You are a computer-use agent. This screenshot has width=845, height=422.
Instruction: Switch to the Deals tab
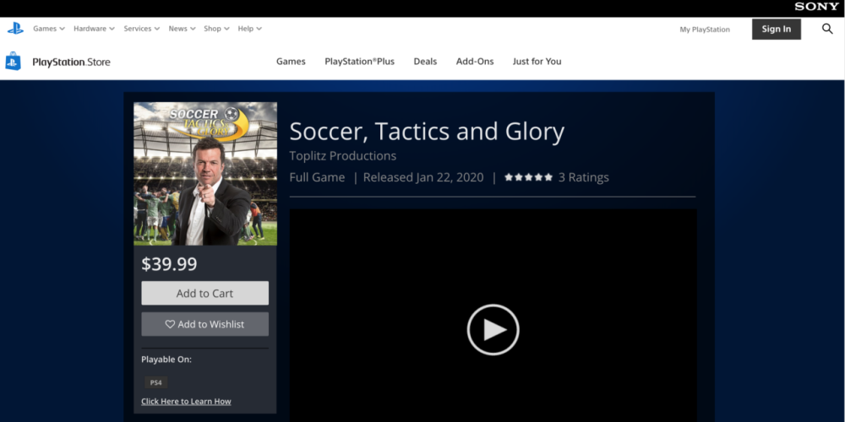[425, 62]
